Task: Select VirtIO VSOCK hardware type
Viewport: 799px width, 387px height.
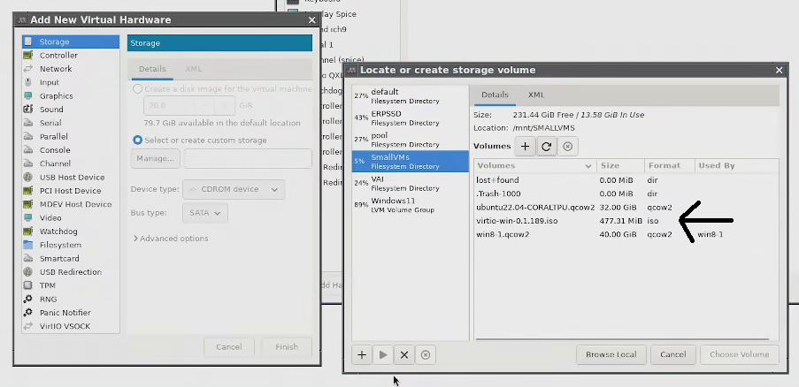Action: pos(71,327)
